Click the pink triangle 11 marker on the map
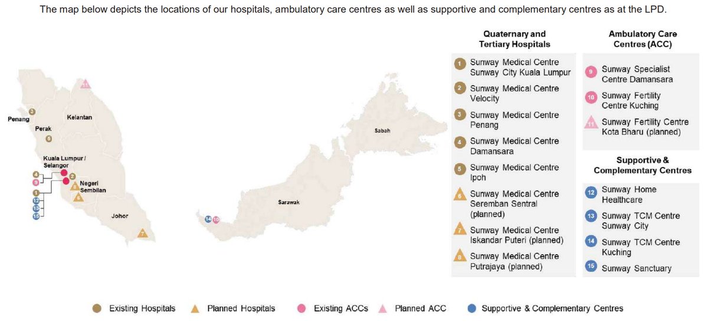 click(x=86, y=84)
